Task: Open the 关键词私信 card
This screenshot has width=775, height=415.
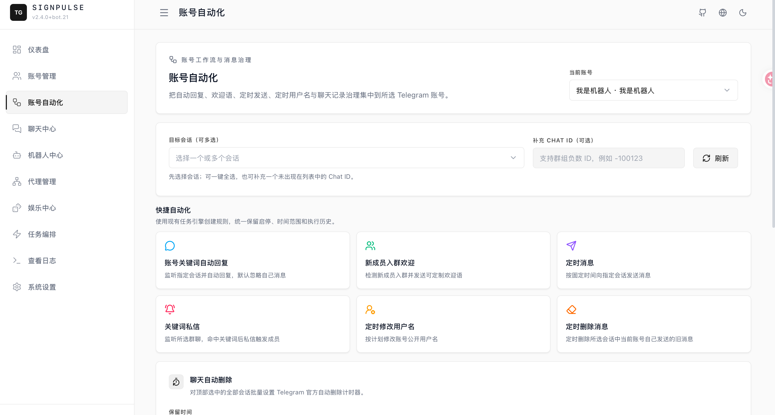Action: (x=253, y=324)
